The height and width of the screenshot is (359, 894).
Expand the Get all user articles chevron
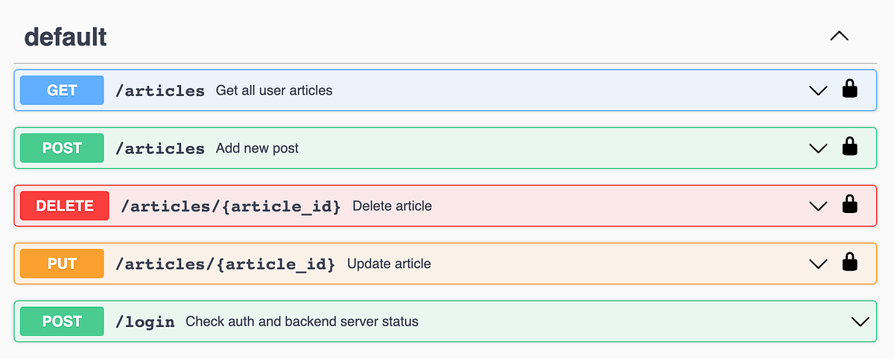(x=818, y=91)
